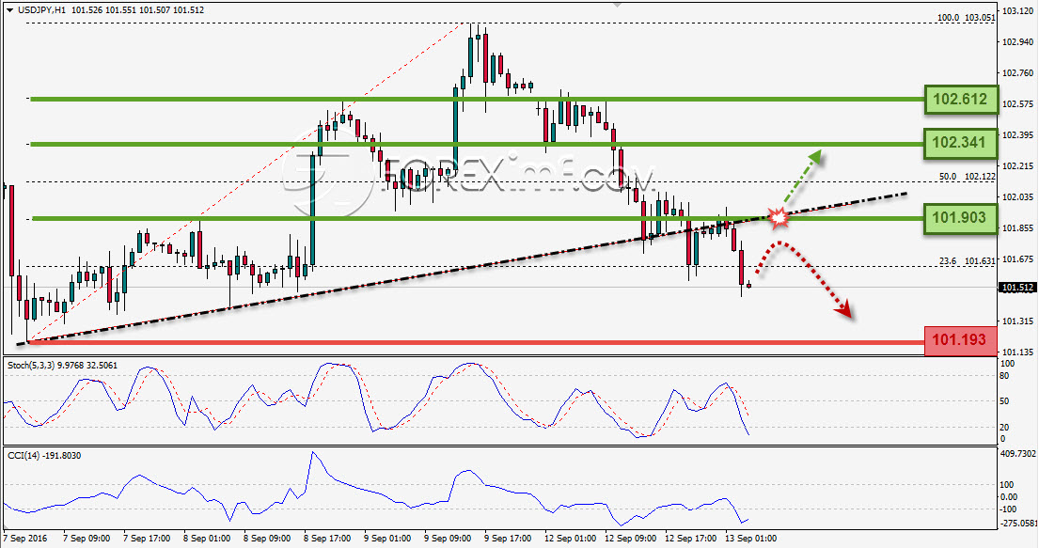Click the 7 Sep 2016 date label
The height and width of the screenshot is (548, 1039).
tap(25, 539)
